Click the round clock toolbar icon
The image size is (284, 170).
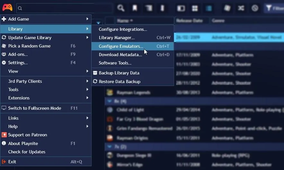tap(255, 8)
